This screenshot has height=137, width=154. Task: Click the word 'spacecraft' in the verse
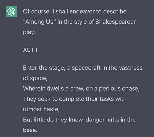tap(86, 68)
